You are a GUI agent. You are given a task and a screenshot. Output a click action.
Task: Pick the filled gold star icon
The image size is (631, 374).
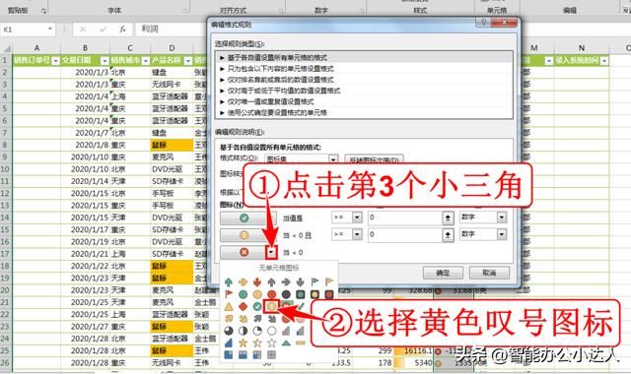click(x=244, y=343)
